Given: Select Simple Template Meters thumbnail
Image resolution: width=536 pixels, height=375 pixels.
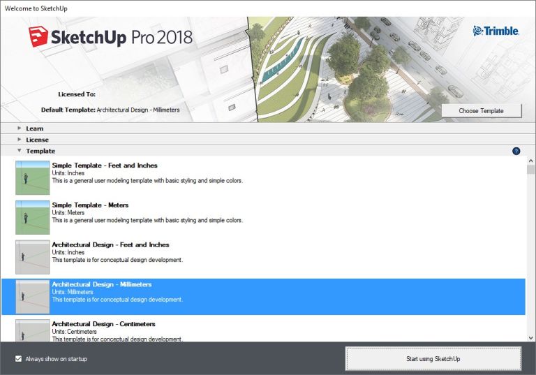Looking at the screenshot, I should click(x=33, y=217).
